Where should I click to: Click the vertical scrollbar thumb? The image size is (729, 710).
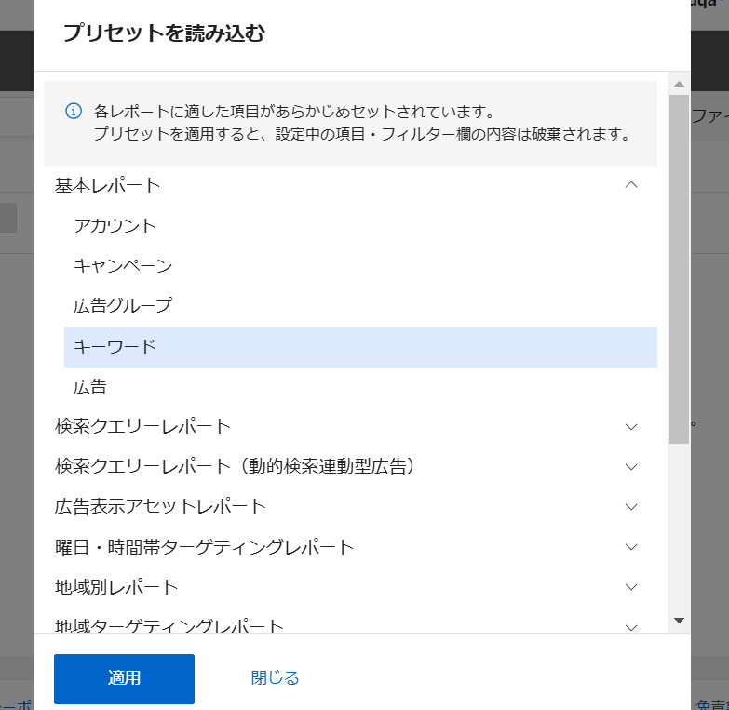click(679, 270)
